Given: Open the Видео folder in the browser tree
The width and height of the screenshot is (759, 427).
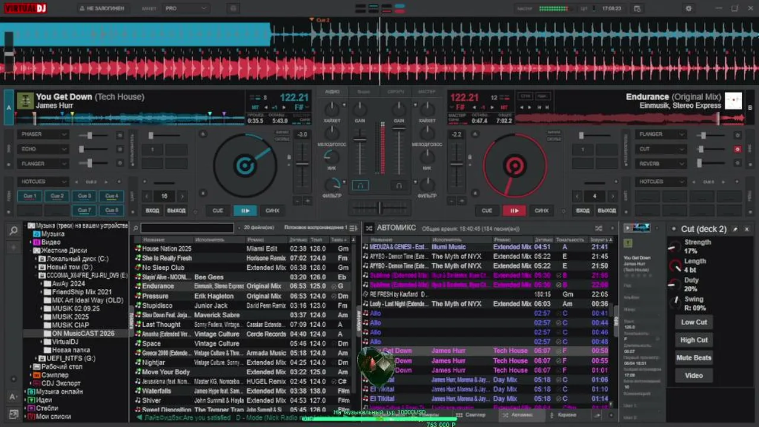Looking at the screenshot, I should tap(51, 243).
